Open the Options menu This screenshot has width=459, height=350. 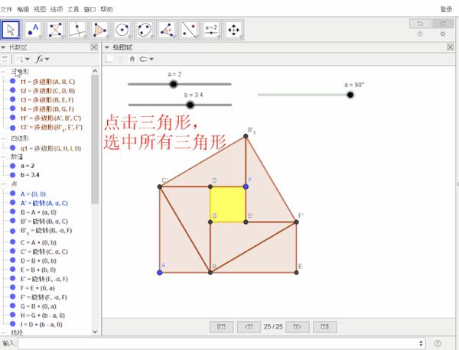pos(57,9)
